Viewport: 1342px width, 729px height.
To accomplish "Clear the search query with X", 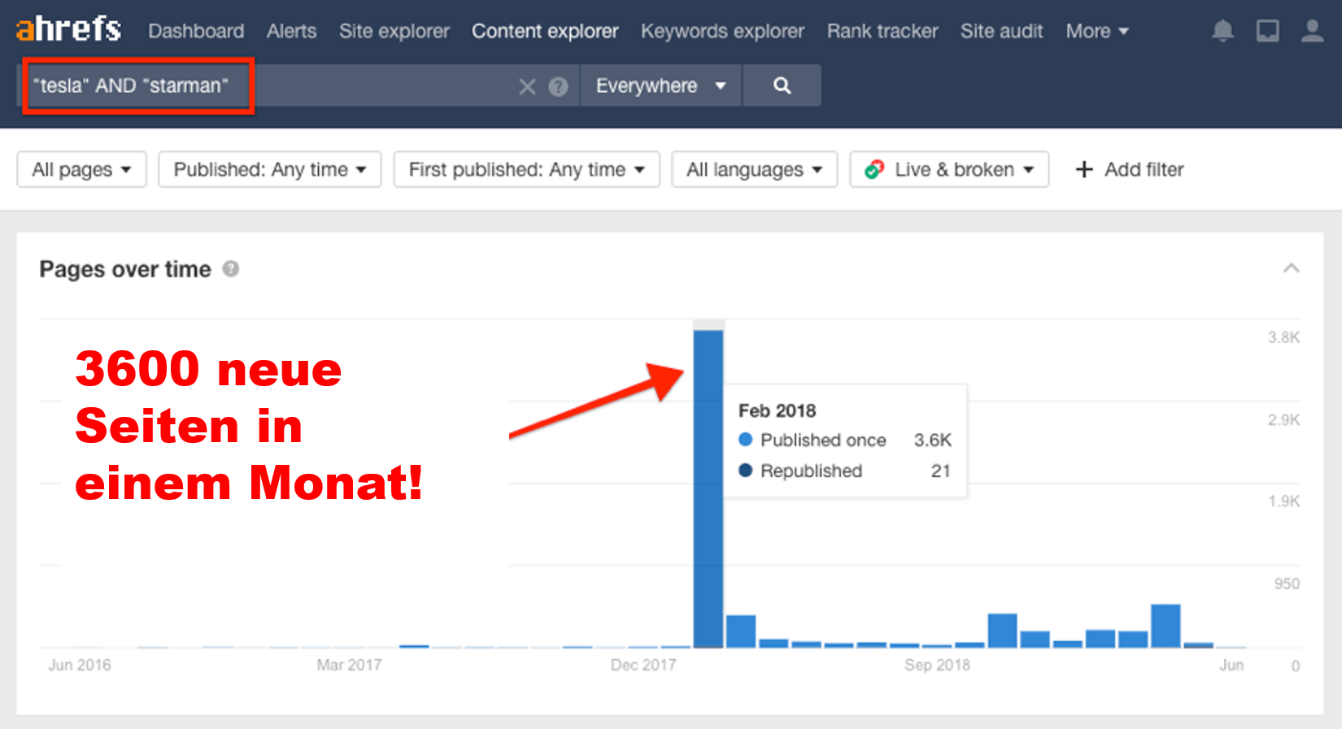I will point(527,86).
